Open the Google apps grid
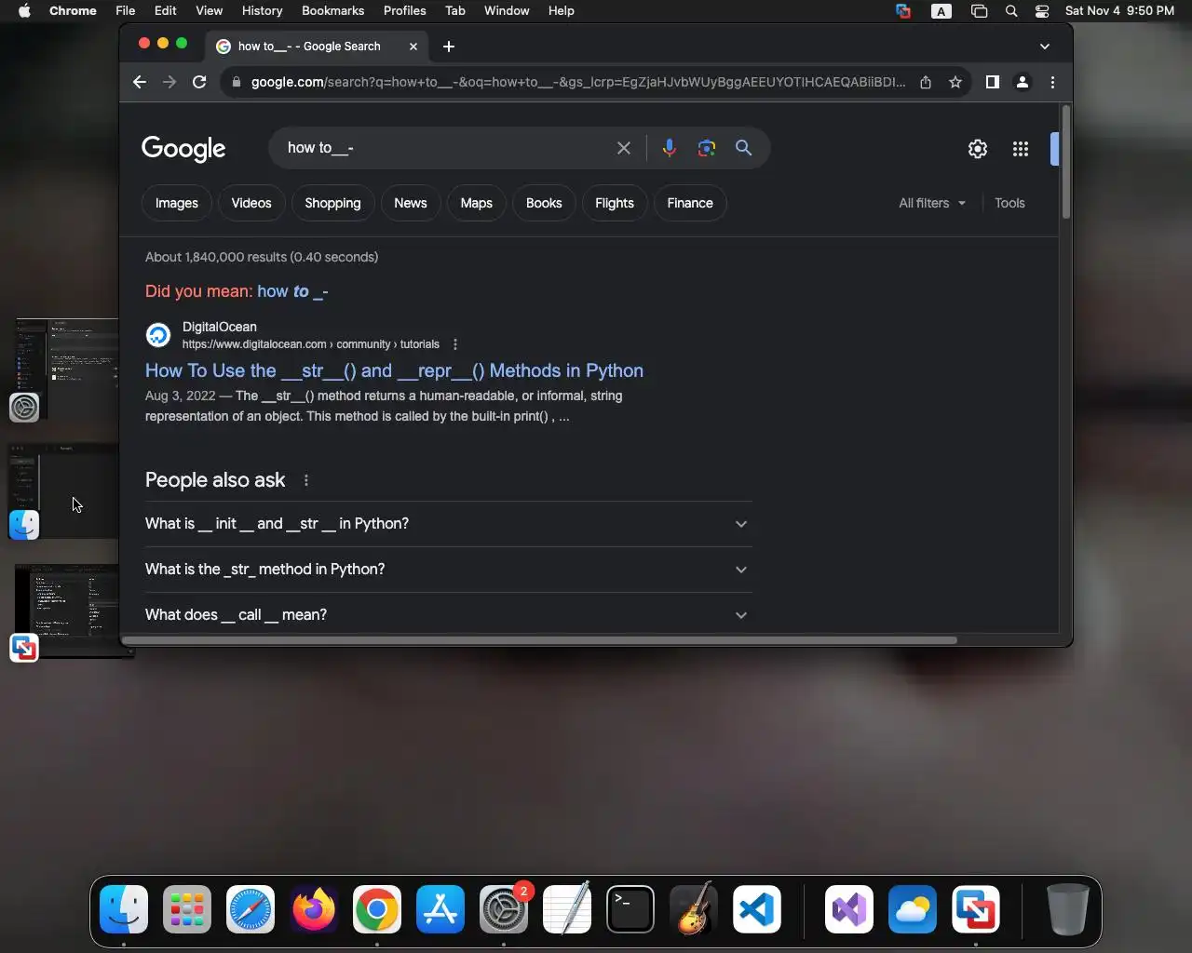The image size is (1192, 953). (1021, 148)
